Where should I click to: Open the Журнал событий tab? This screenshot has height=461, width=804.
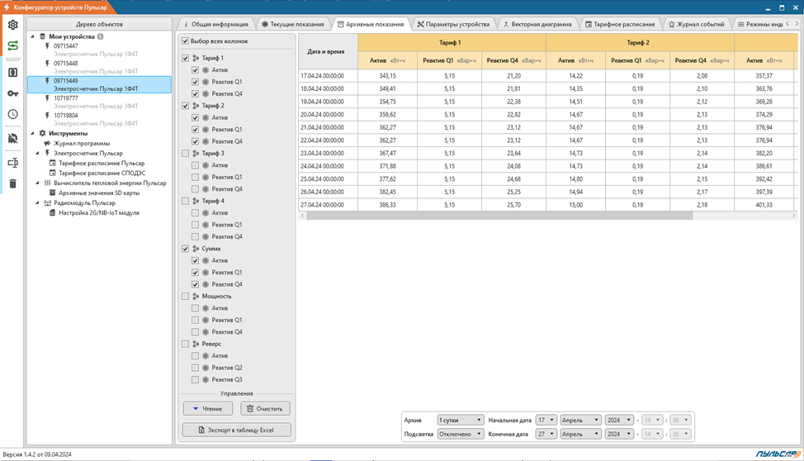[697, 24]
